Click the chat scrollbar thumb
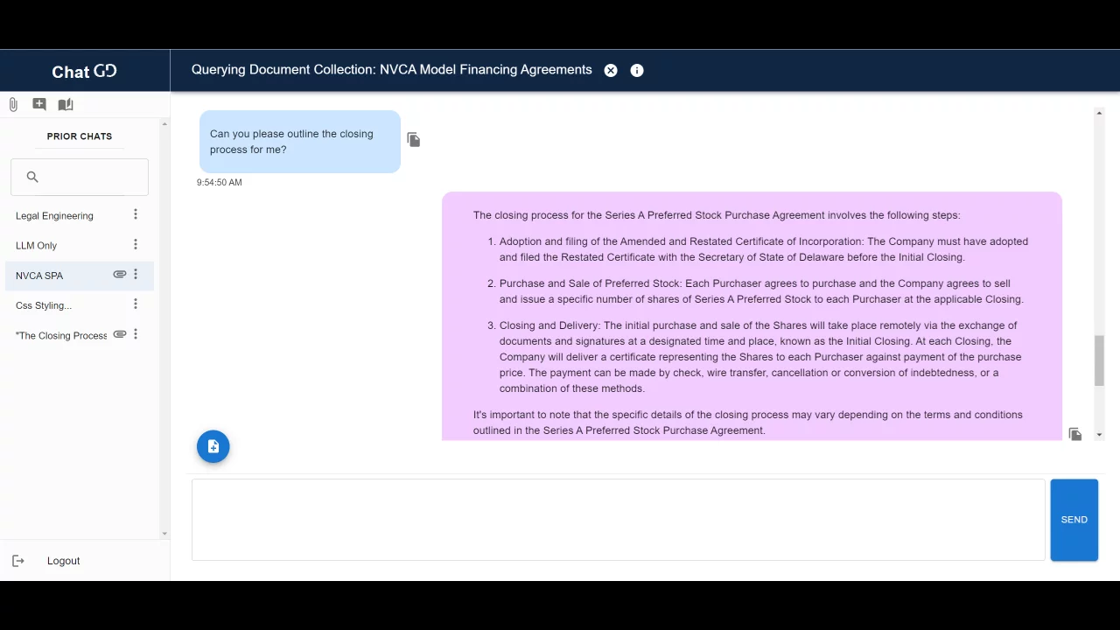The width and height of the screenshot is (1120, 630). point(1100,360)
